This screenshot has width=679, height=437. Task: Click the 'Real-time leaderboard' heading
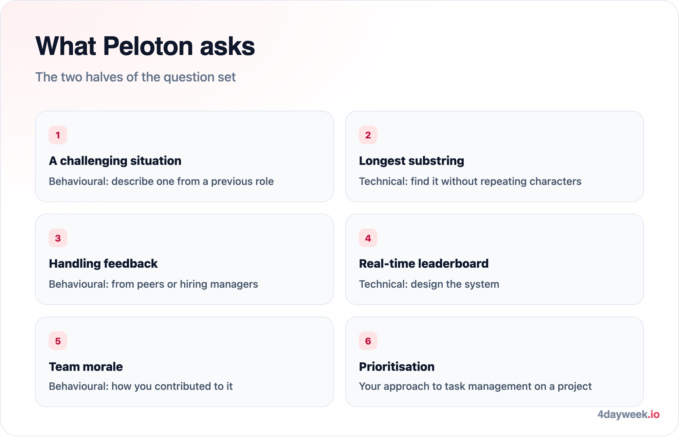point(424,264)
